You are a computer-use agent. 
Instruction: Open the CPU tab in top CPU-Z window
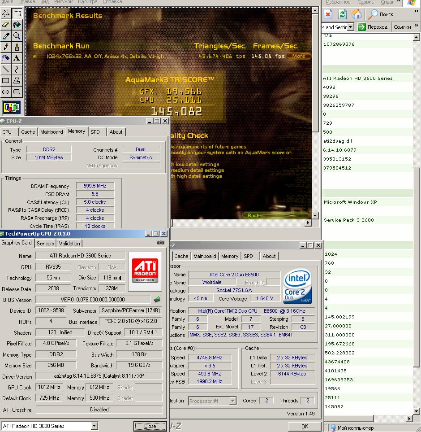7,132
